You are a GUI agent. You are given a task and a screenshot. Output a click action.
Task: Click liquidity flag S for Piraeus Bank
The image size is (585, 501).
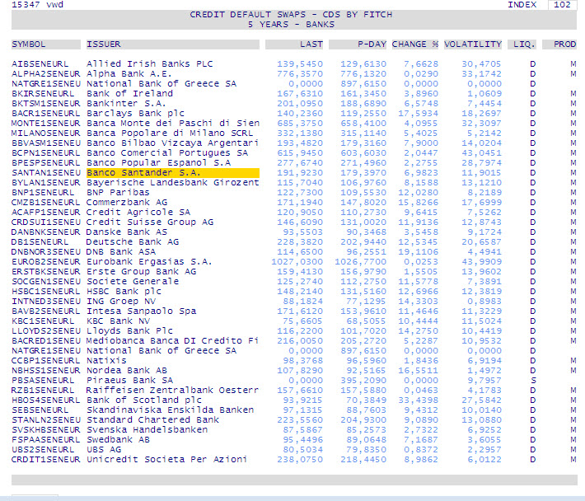click(533, 380)
